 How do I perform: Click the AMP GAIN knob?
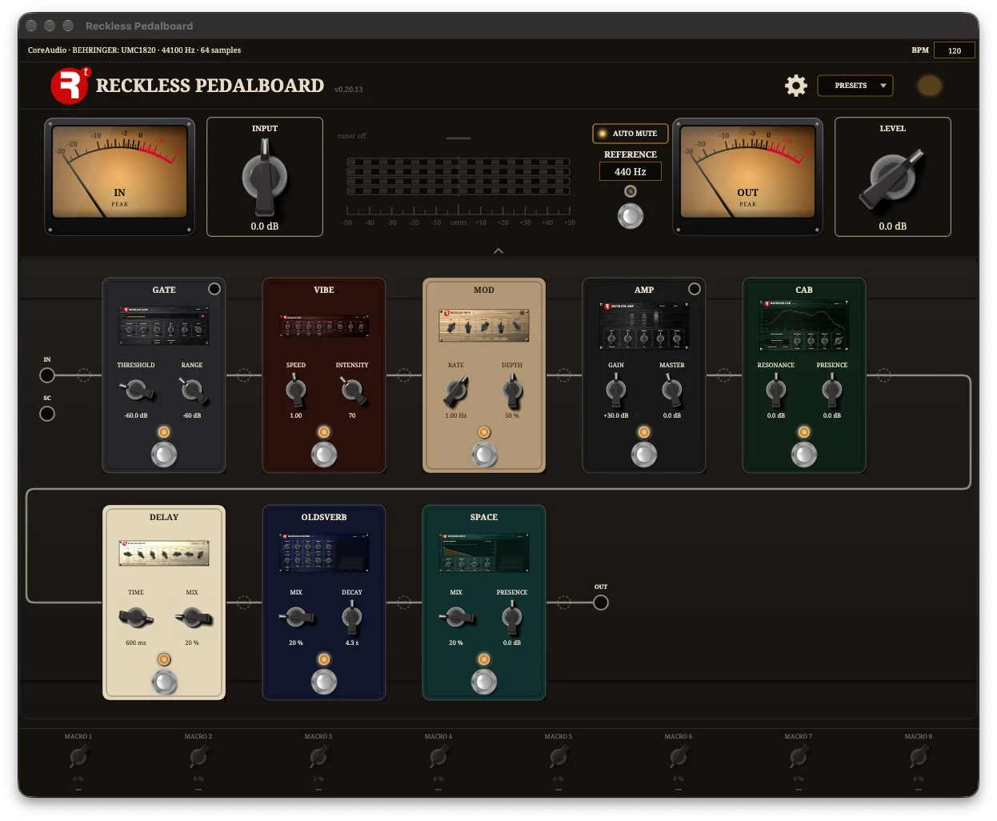(616, 390)
